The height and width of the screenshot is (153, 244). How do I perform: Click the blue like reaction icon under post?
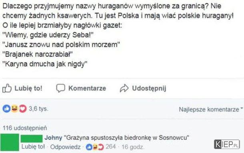[x=6, y=108]
